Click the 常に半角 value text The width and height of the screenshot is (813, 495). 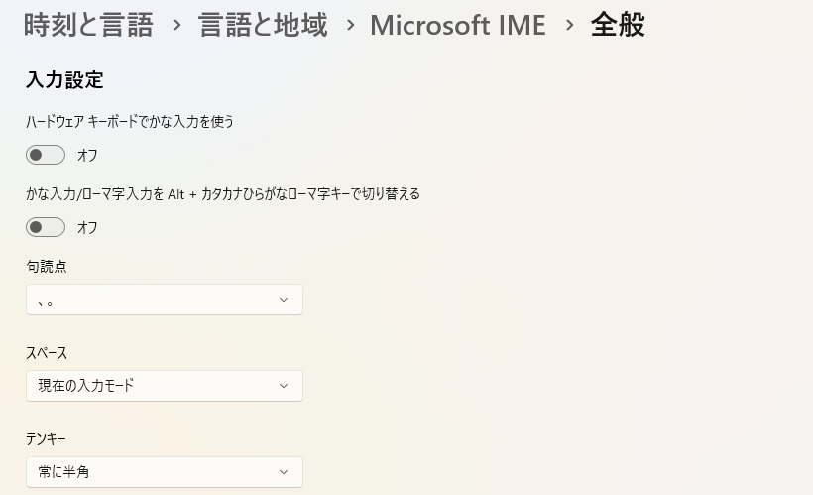click(63, 472)
